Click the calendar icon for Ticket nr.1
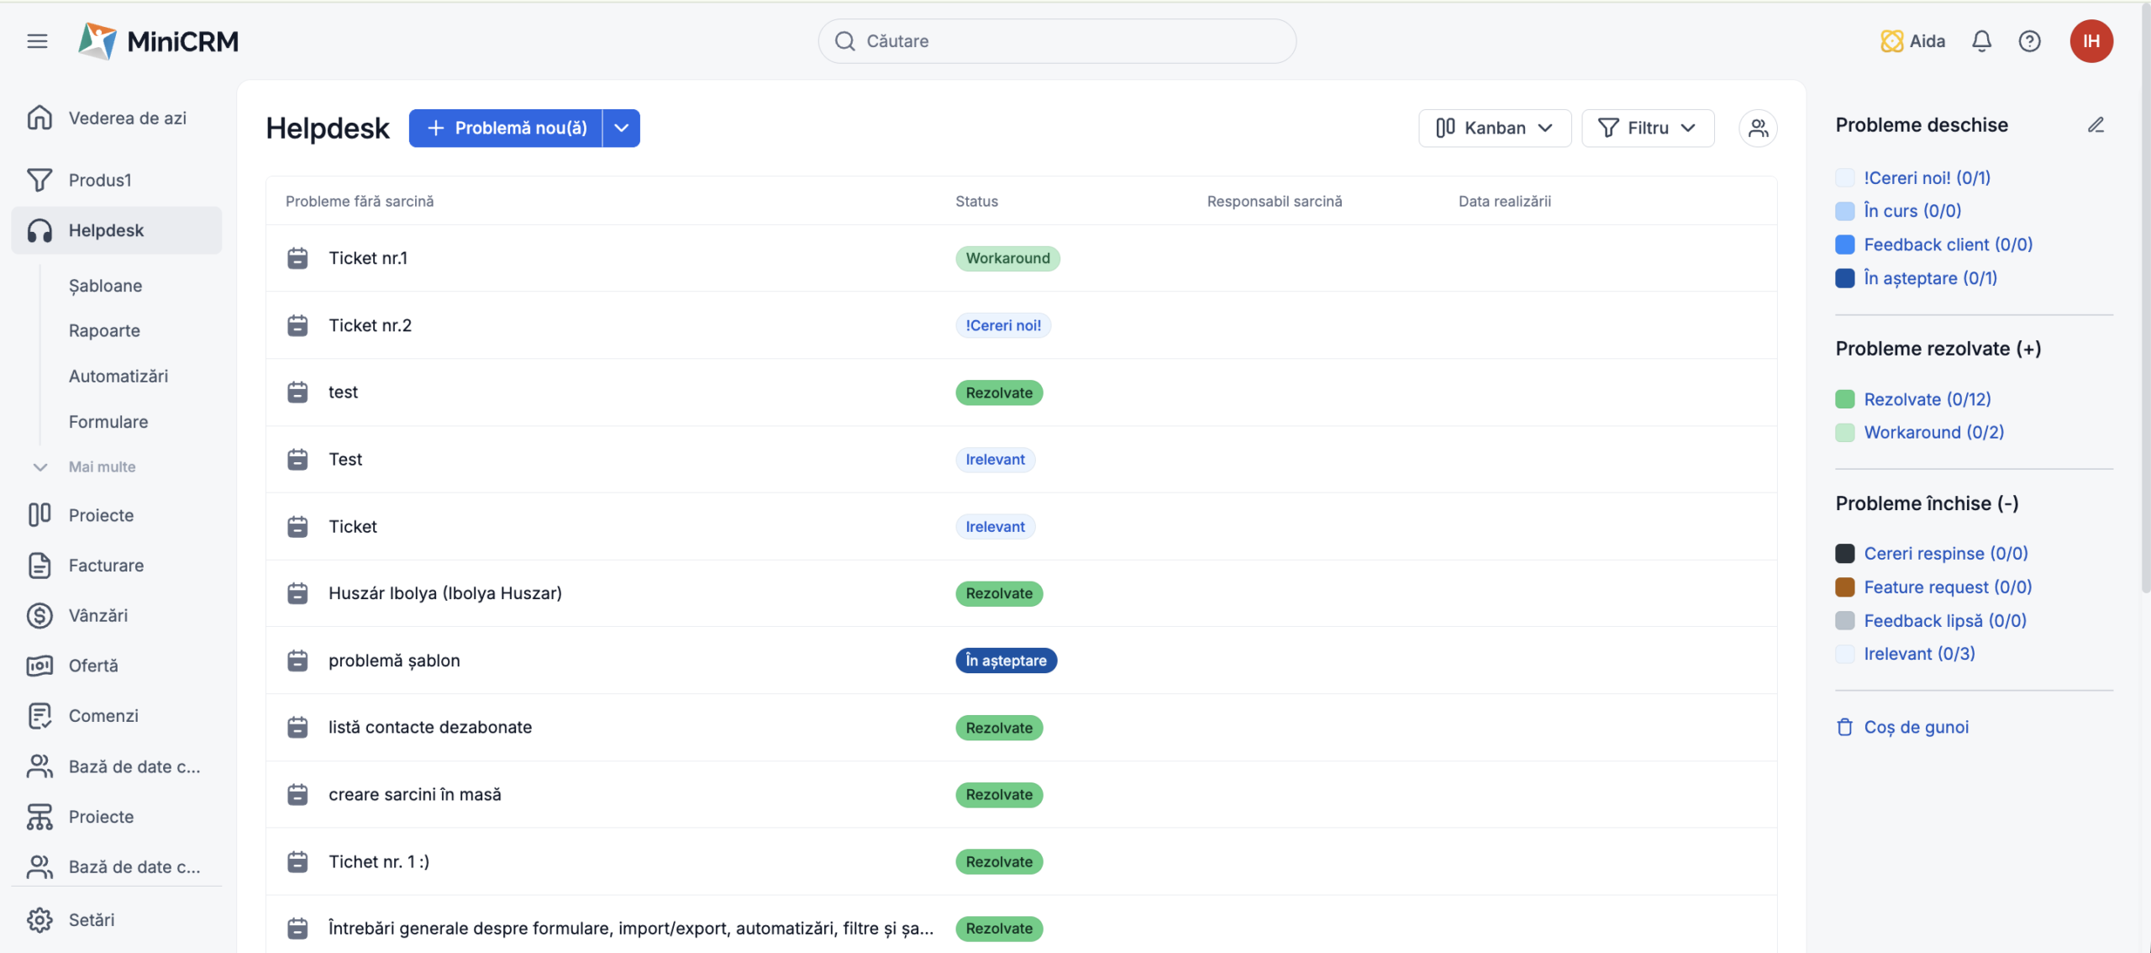Viewport: 2151px width, 953px height. [x=297, y=258]
